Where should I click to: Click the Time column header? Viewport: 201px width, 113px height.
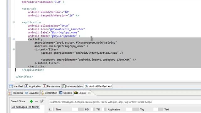point(58,110)
